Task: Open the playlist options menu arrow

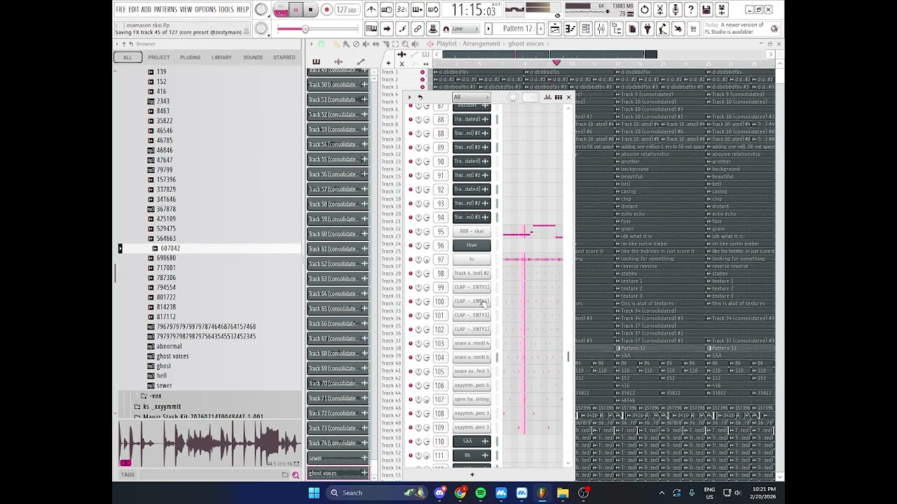Action: coord(311,44)
